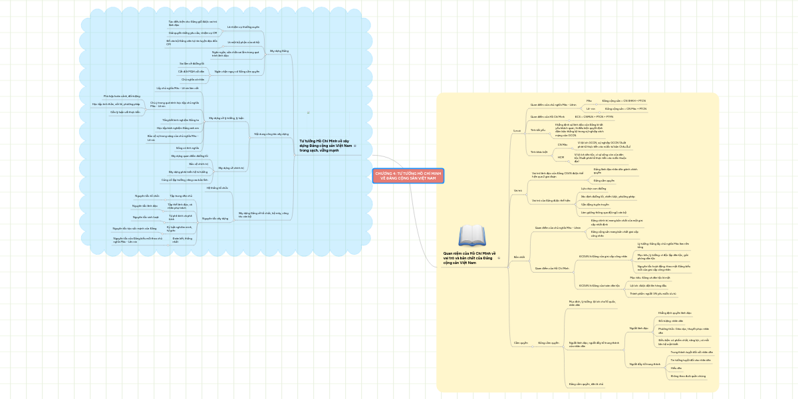Viewport: 798px width, 399px height.
Task: Click the note icon beside 'Tư tưởng Hồ Chí Minh về xây dựng Đảng'
Action: click(x=355, y=146)
